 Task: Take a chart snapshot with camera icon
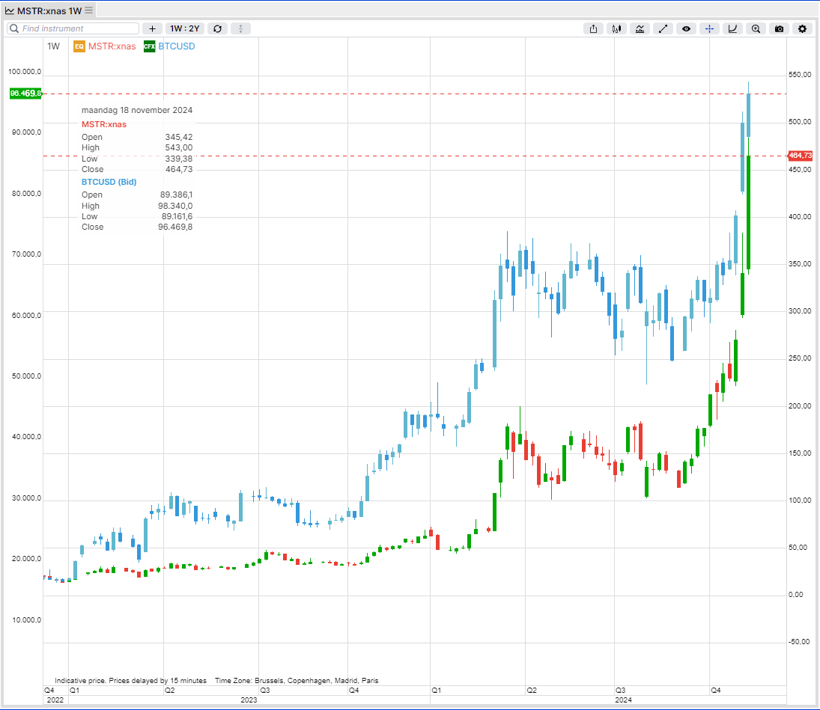point(779,28)
